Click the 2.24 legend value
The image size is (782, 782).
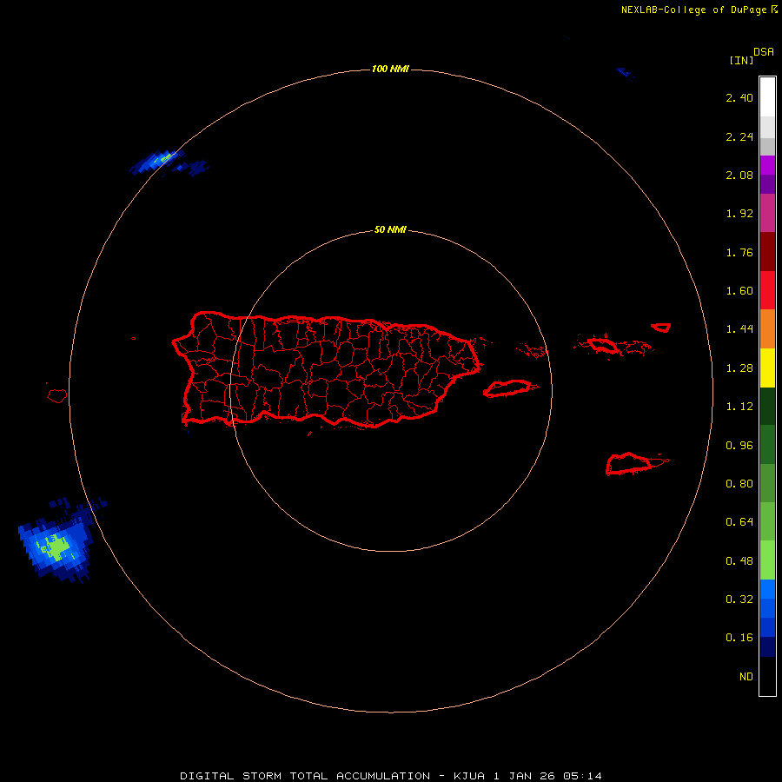739,137
